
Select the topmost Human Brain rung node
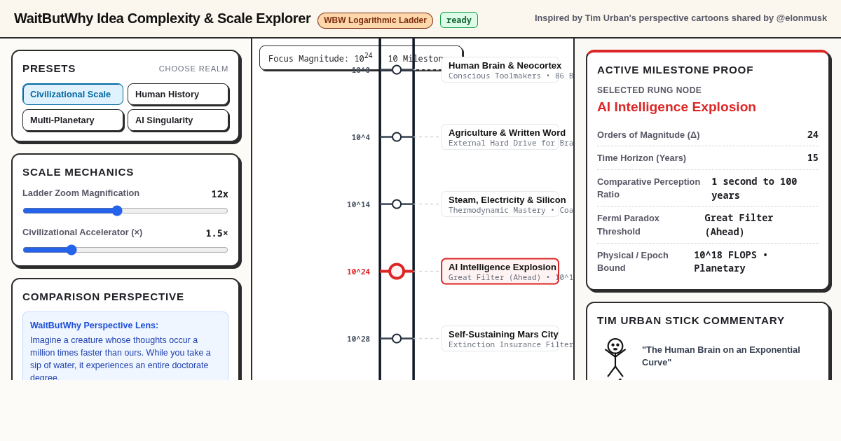397,70
